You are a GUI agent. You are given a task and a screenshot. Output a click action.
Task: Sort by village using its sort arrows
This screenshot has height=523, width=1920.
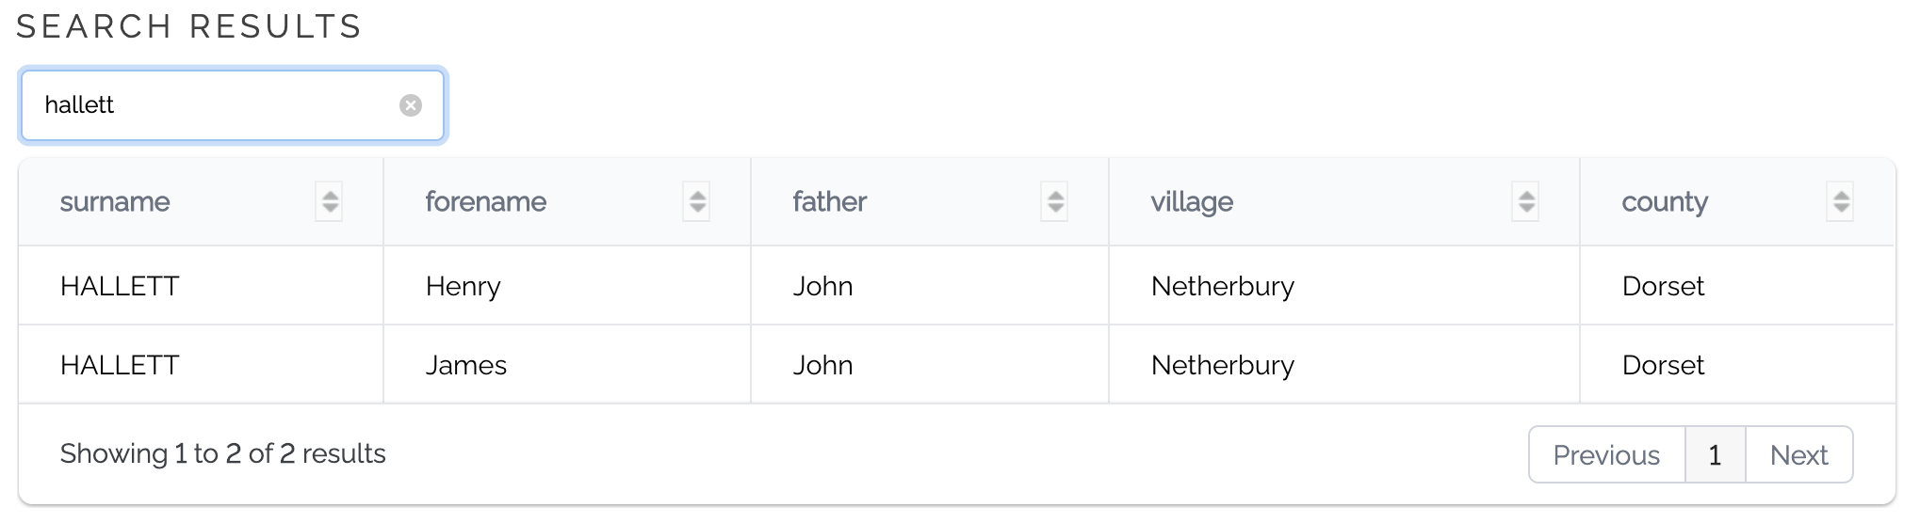(x=1525, y=201)
